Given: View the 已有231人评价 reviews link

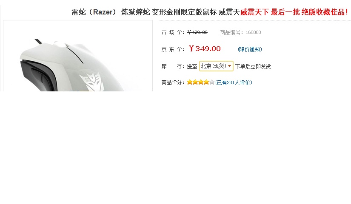Looking at the screenshot, I should [234, 82].
